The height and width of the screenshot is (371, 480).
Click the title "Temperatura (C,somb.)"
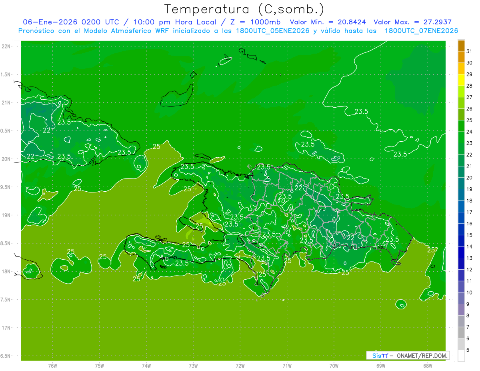click(244, 9)
